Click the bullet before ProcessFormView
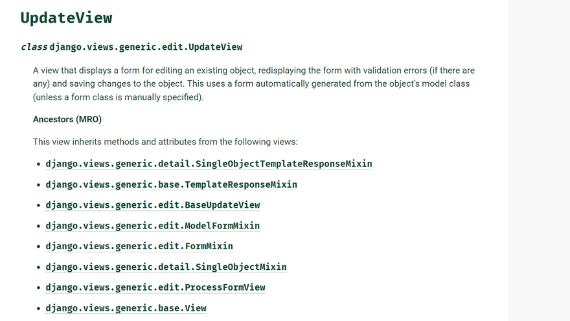 click(39, 288)
